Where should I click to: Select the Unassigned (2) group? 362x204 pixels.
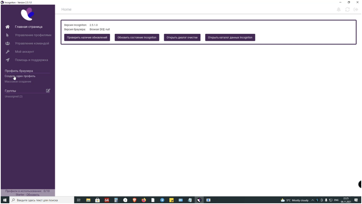click(x=13, y=97)
